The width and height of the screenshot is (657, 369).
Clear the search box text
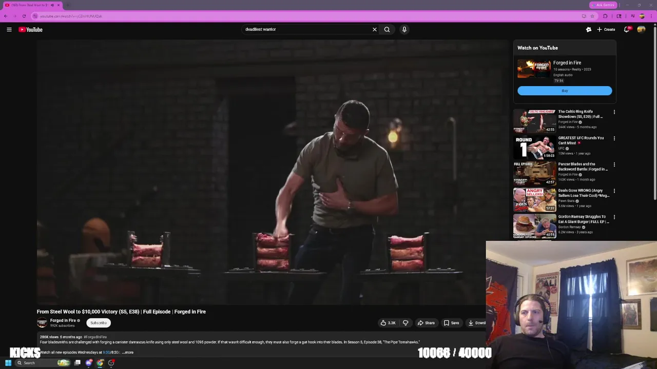(375, 30)
